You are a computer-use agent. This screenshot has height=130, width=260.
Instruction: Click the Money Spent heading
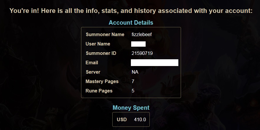click(x=131, y=108)
